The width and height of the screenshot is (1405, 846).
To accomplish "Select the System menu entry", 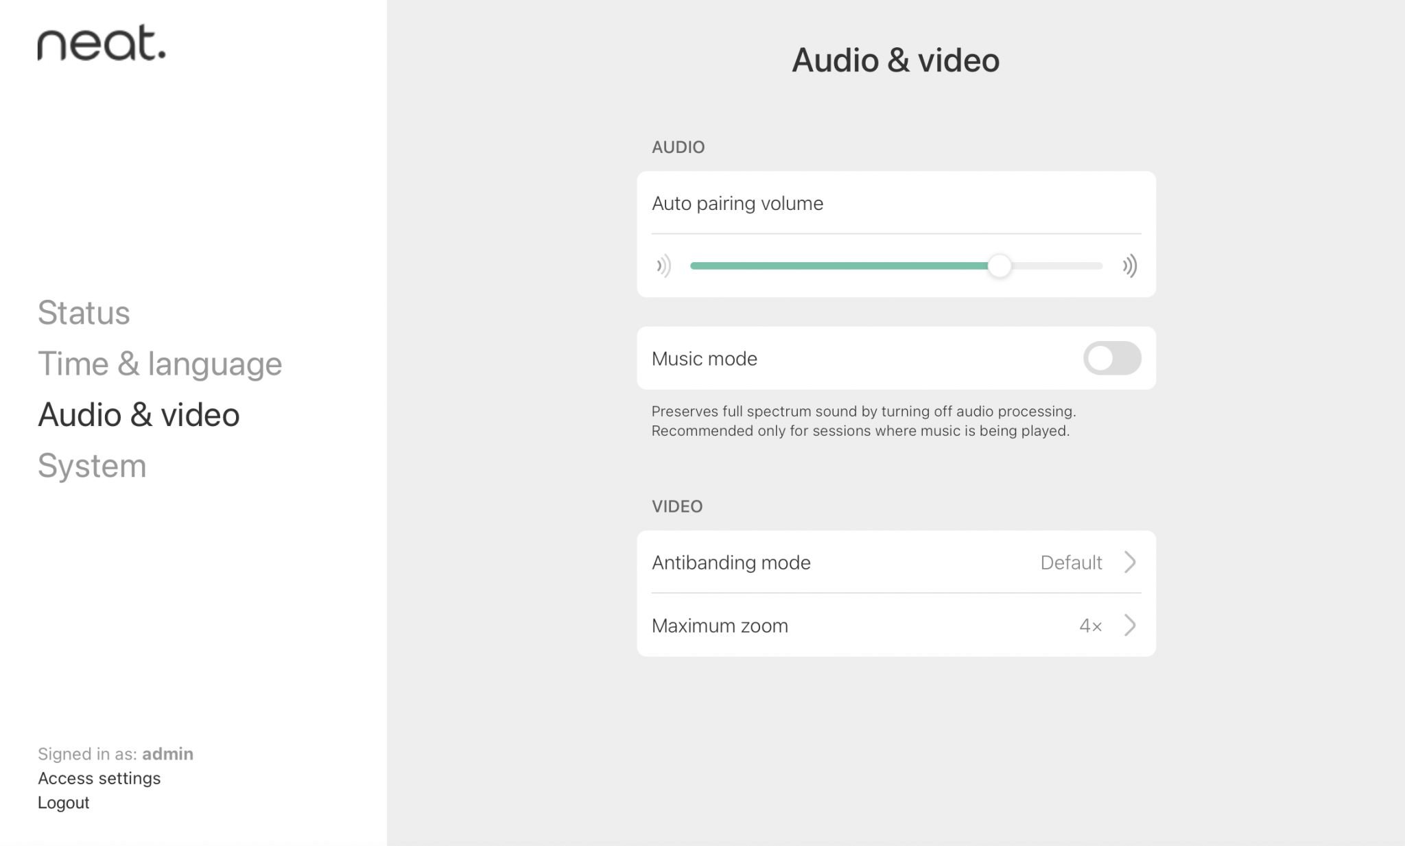I will point(92,466).
